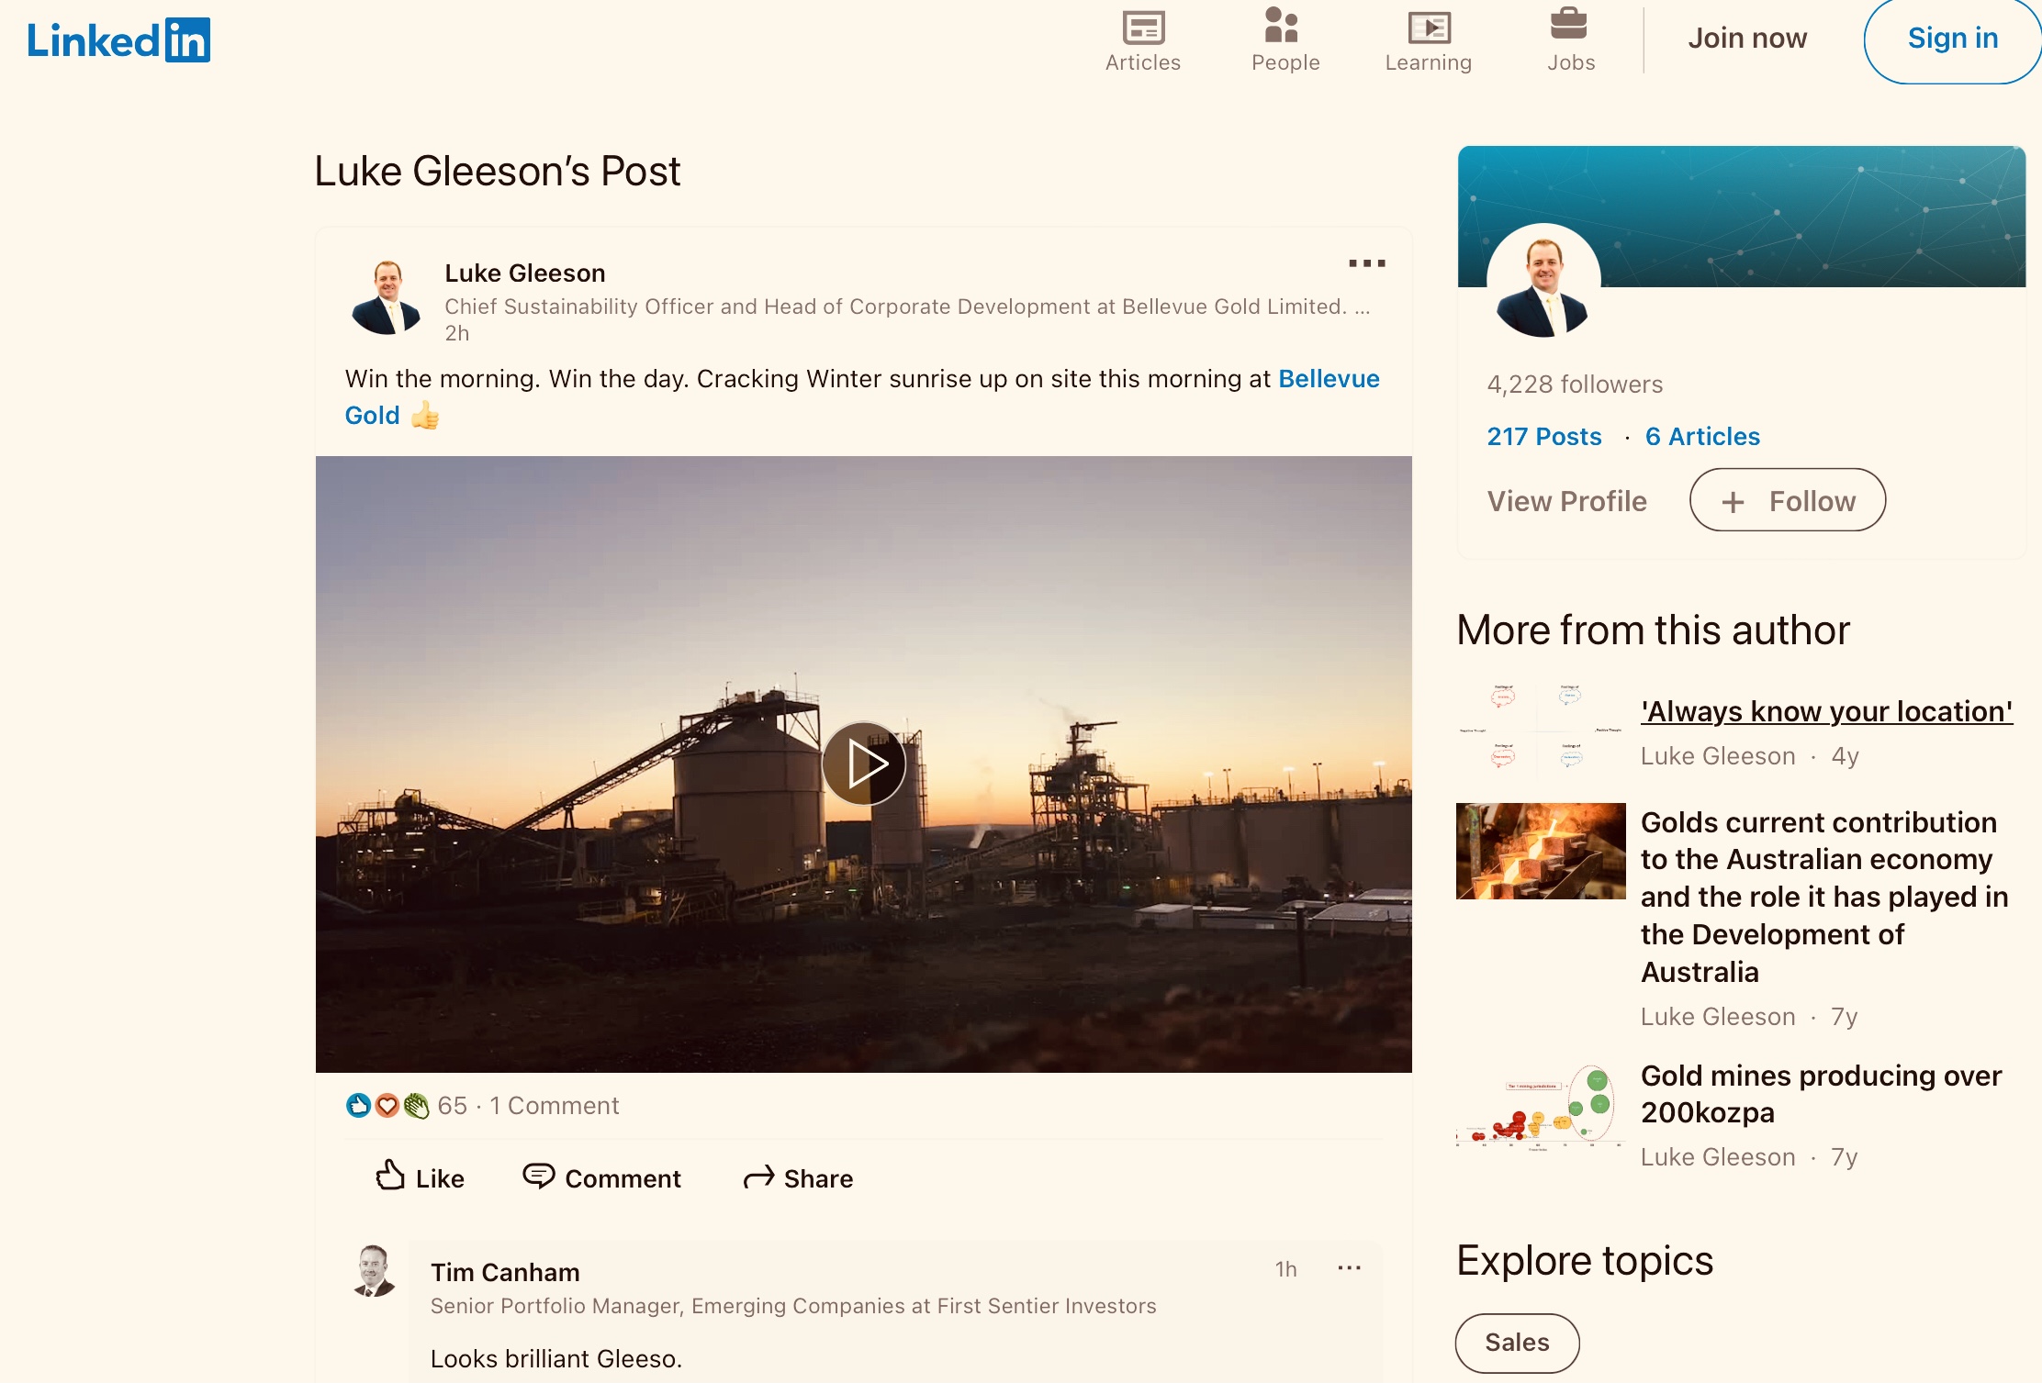The width and height of the screenshot is (2042, 1383).
Task: Open Tim Canham's comment options menu
Action: coord(1349,1268)
